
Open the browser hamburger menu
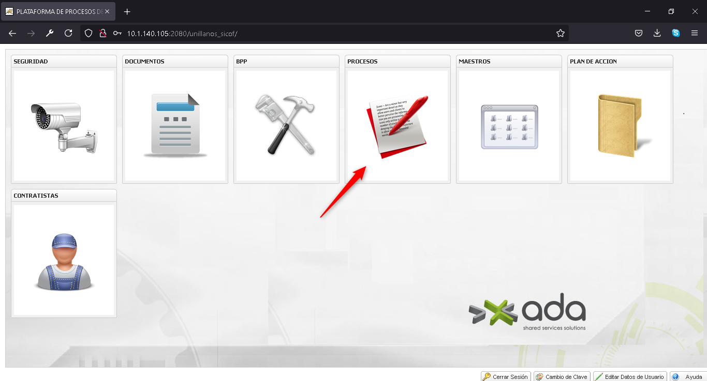[695, 33]
